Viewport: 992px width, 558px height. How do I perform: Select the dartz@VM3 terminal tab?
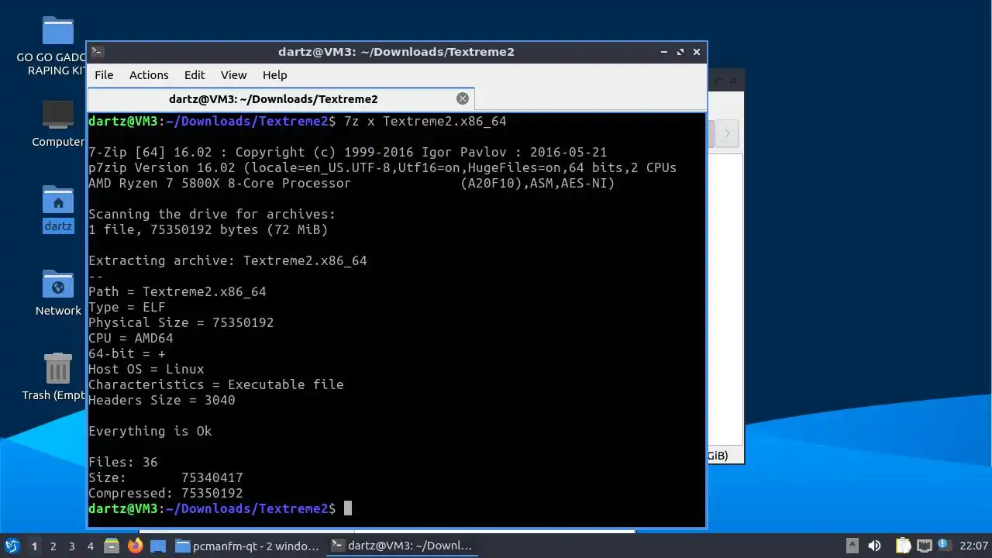pyautogui.click(x=274, y=99)
